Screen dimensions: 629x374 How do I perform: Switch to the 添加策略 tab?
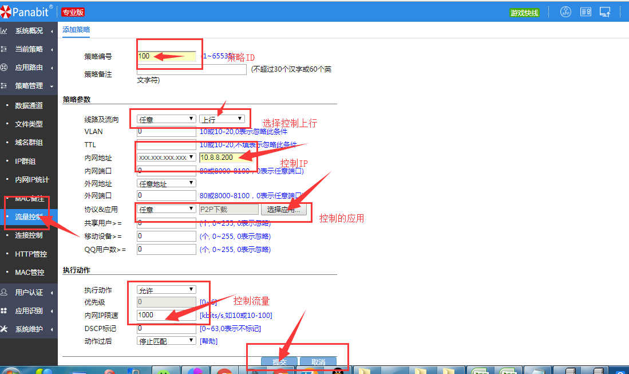click(76, 30)
